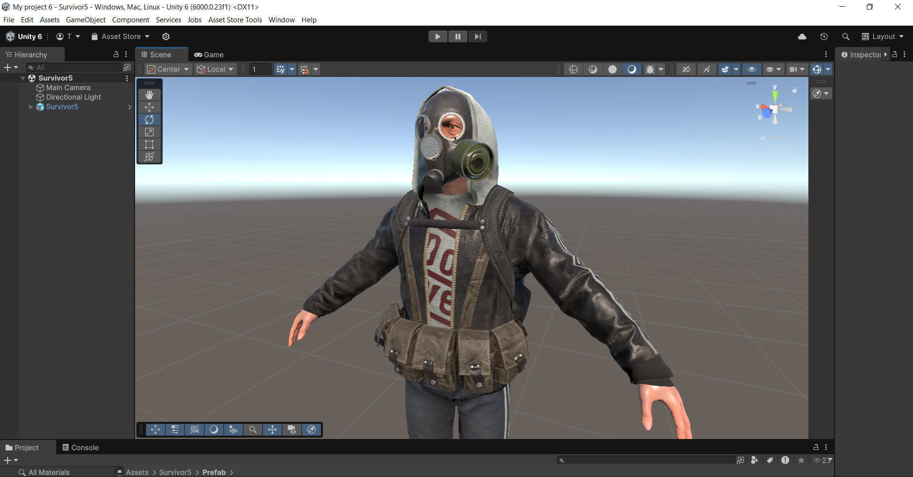Toggle grid snapping button
The width and height of the screenshot is (913, 477).
[304, 69]
